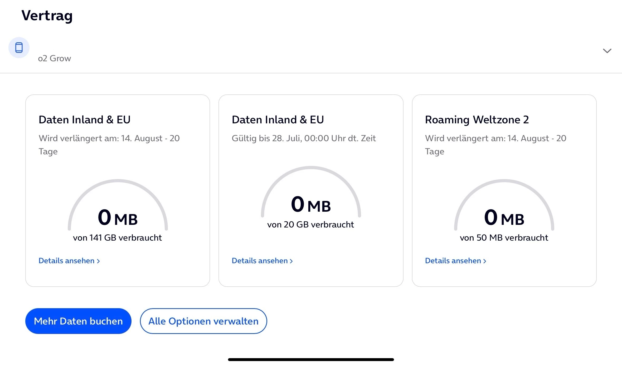This screenshot has height=365, width=622.
Task: Tap the 'von 50 MB verbraucht' label
Action: 504,238
